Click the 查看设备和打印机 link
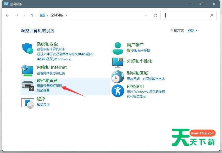 tap(49, 86)
